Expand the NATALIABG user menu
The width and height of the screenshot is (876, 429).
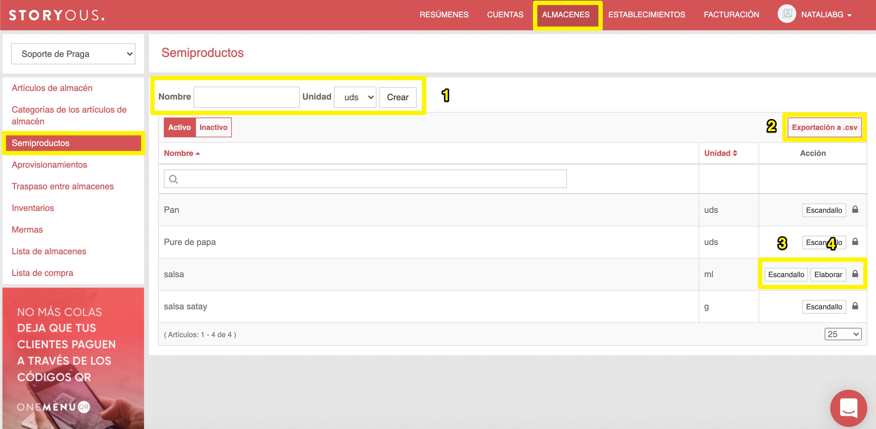[x=826, y=15]
